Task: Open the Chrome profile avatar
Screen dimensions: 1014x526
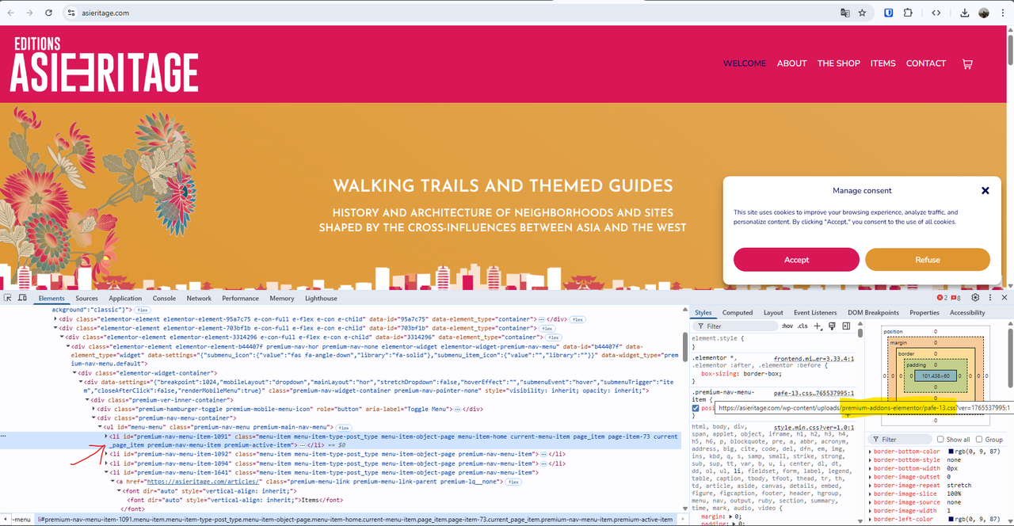Action: click(984, 13)
